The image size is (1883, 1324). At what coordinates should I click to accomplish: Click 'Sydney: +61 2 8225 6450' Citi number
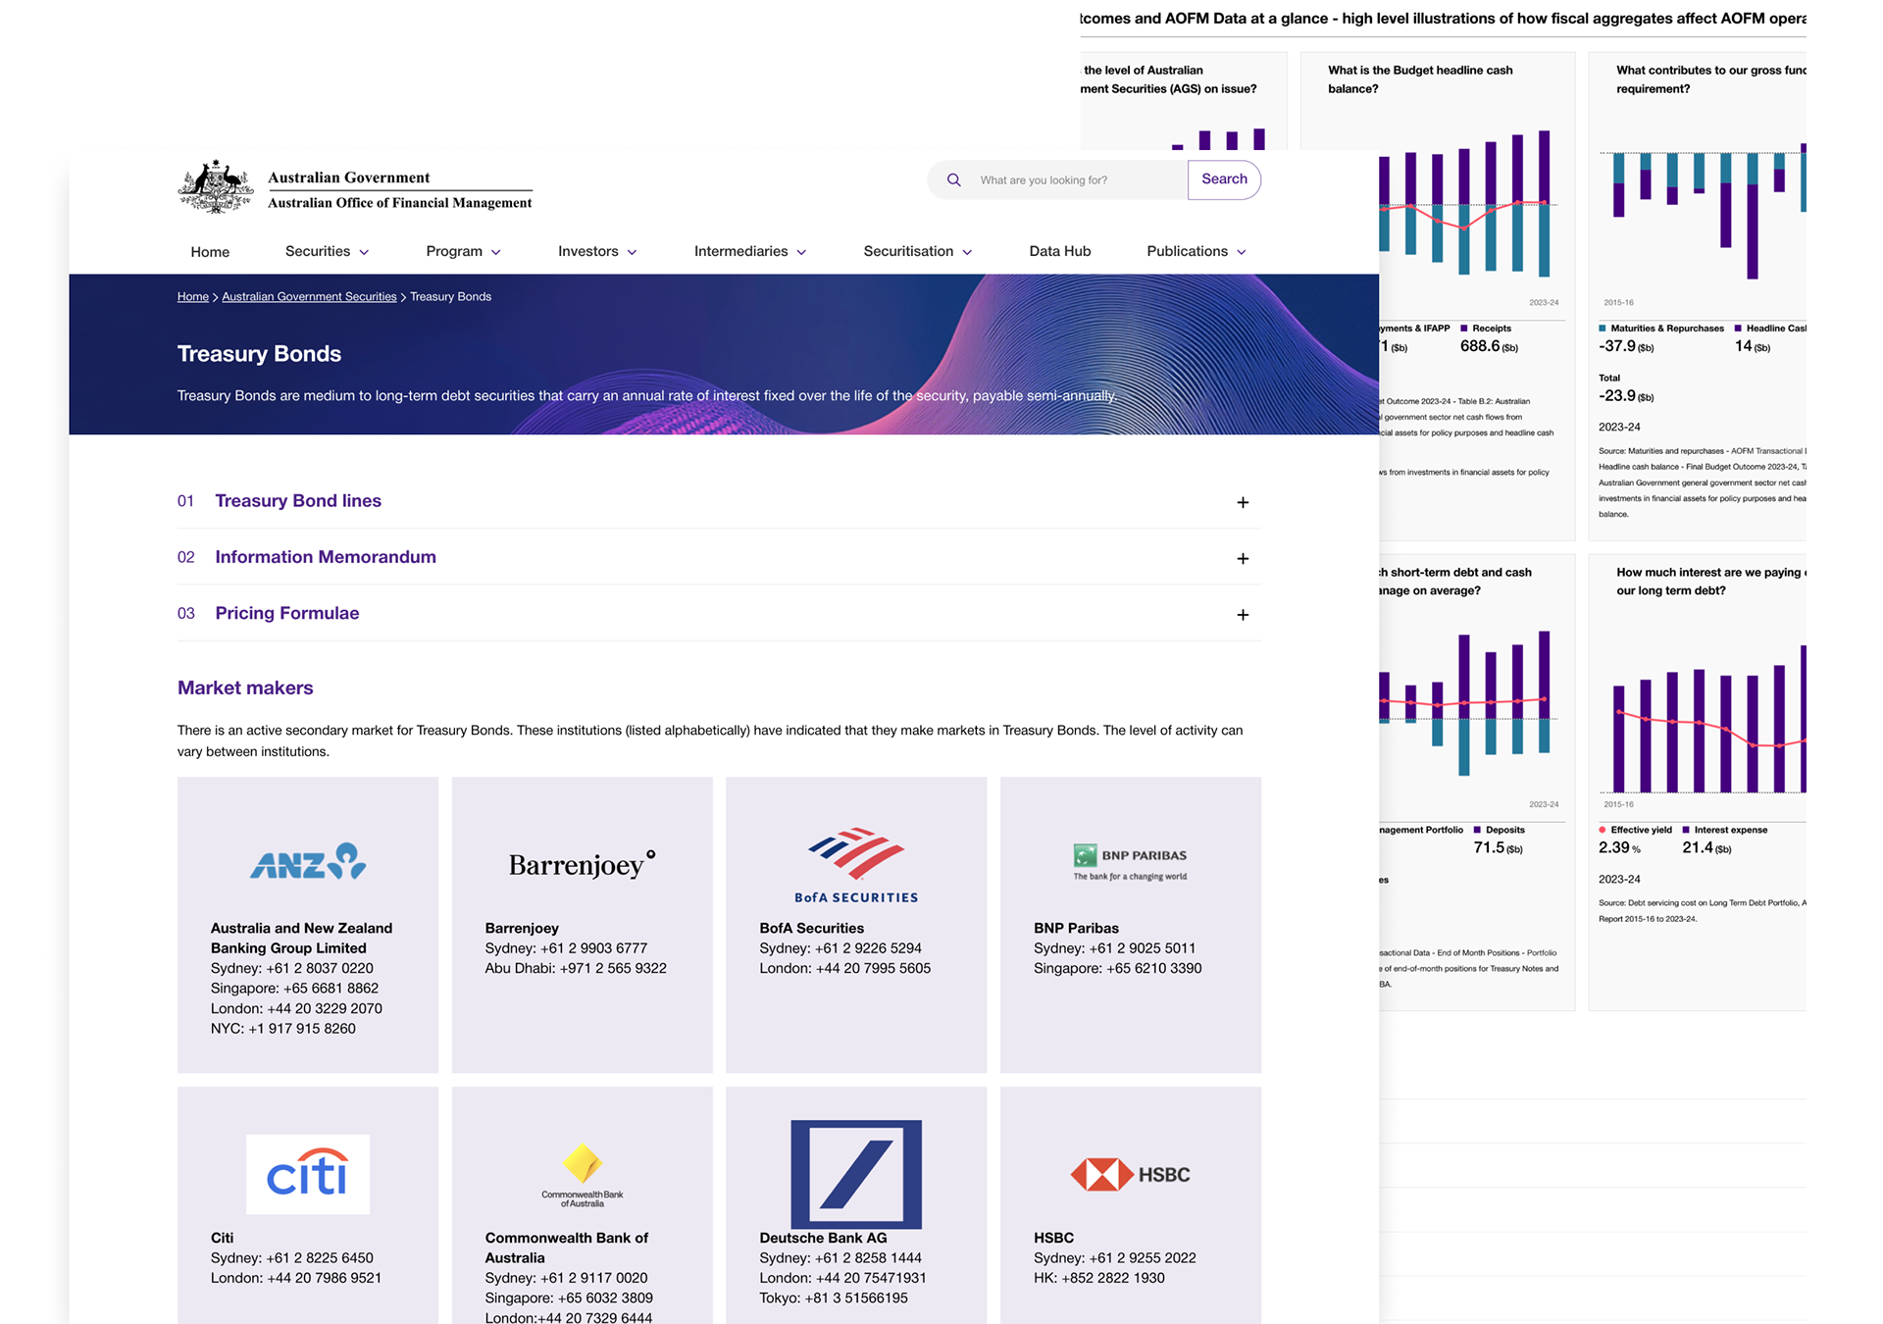(x=291, y=1257)
